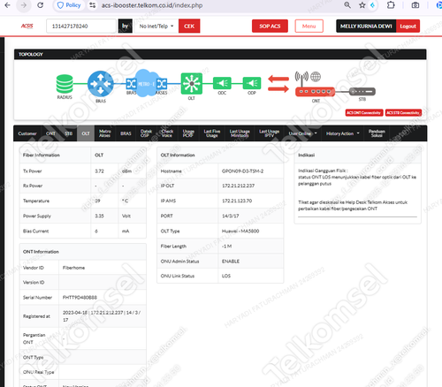Click the green OLT icon in topology

pos(192,84)
